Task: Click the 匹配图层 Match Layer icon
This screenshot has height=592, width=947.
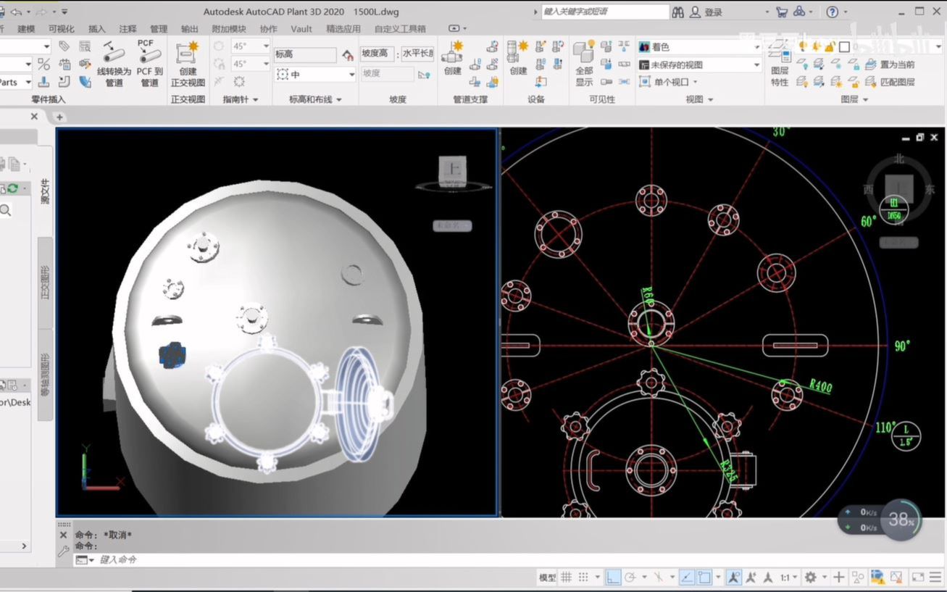Action: [898, 82]
